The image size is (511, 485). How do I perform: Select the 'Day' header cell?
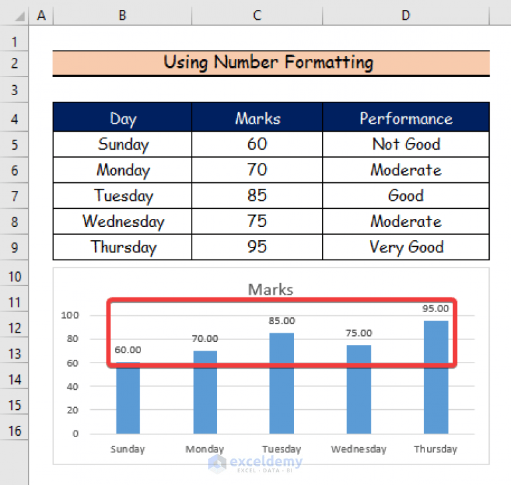(122, 118)
